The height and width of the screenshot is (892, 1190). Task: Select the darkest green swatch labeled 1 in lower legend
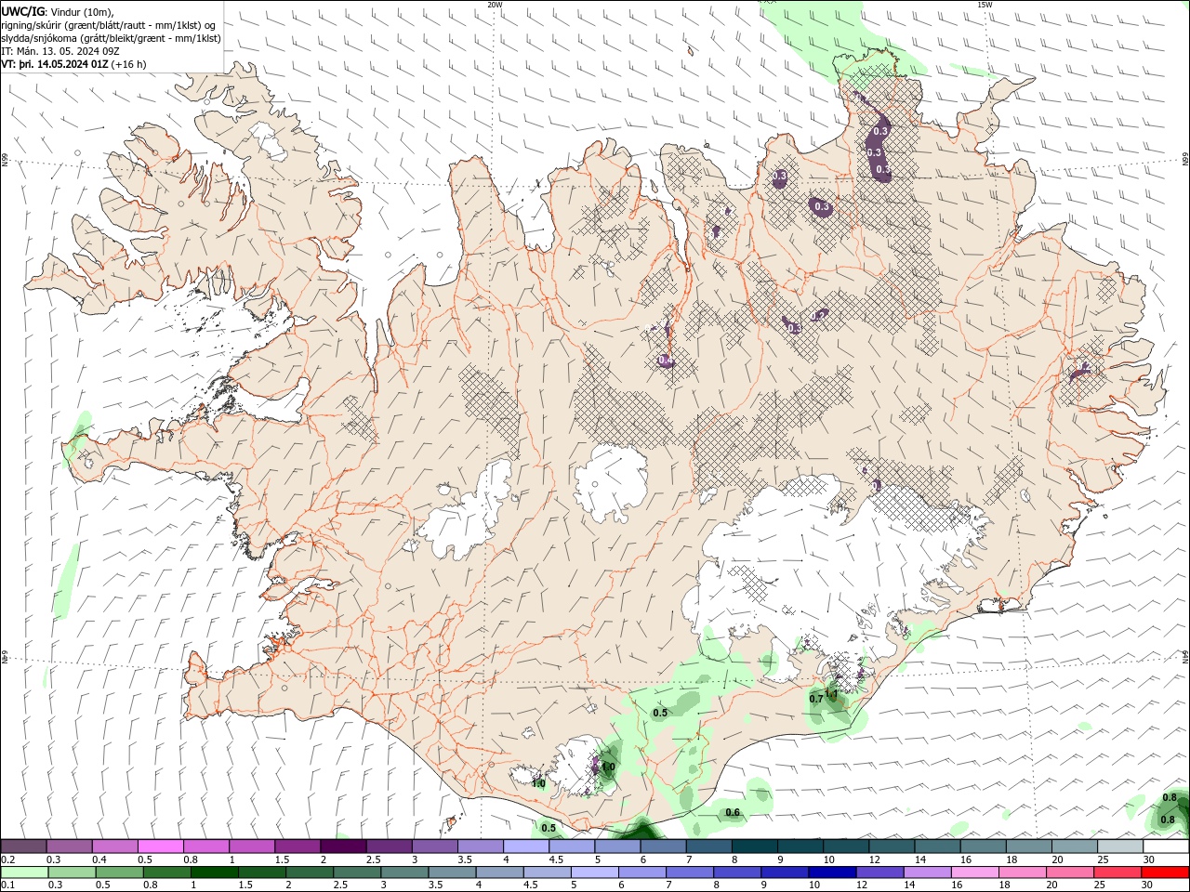coord(214,872)
